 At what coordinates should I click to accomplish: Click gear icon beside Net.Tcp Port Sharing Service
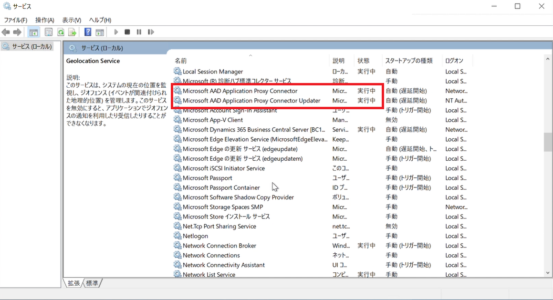click(177, 227)
